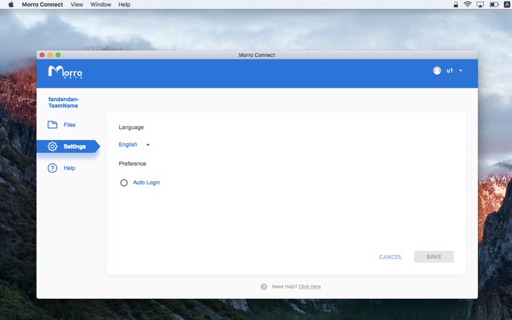The height and width of the screenshot is (320, 512).
Task: Expand the English language dropdown
Action: [134, 145]
